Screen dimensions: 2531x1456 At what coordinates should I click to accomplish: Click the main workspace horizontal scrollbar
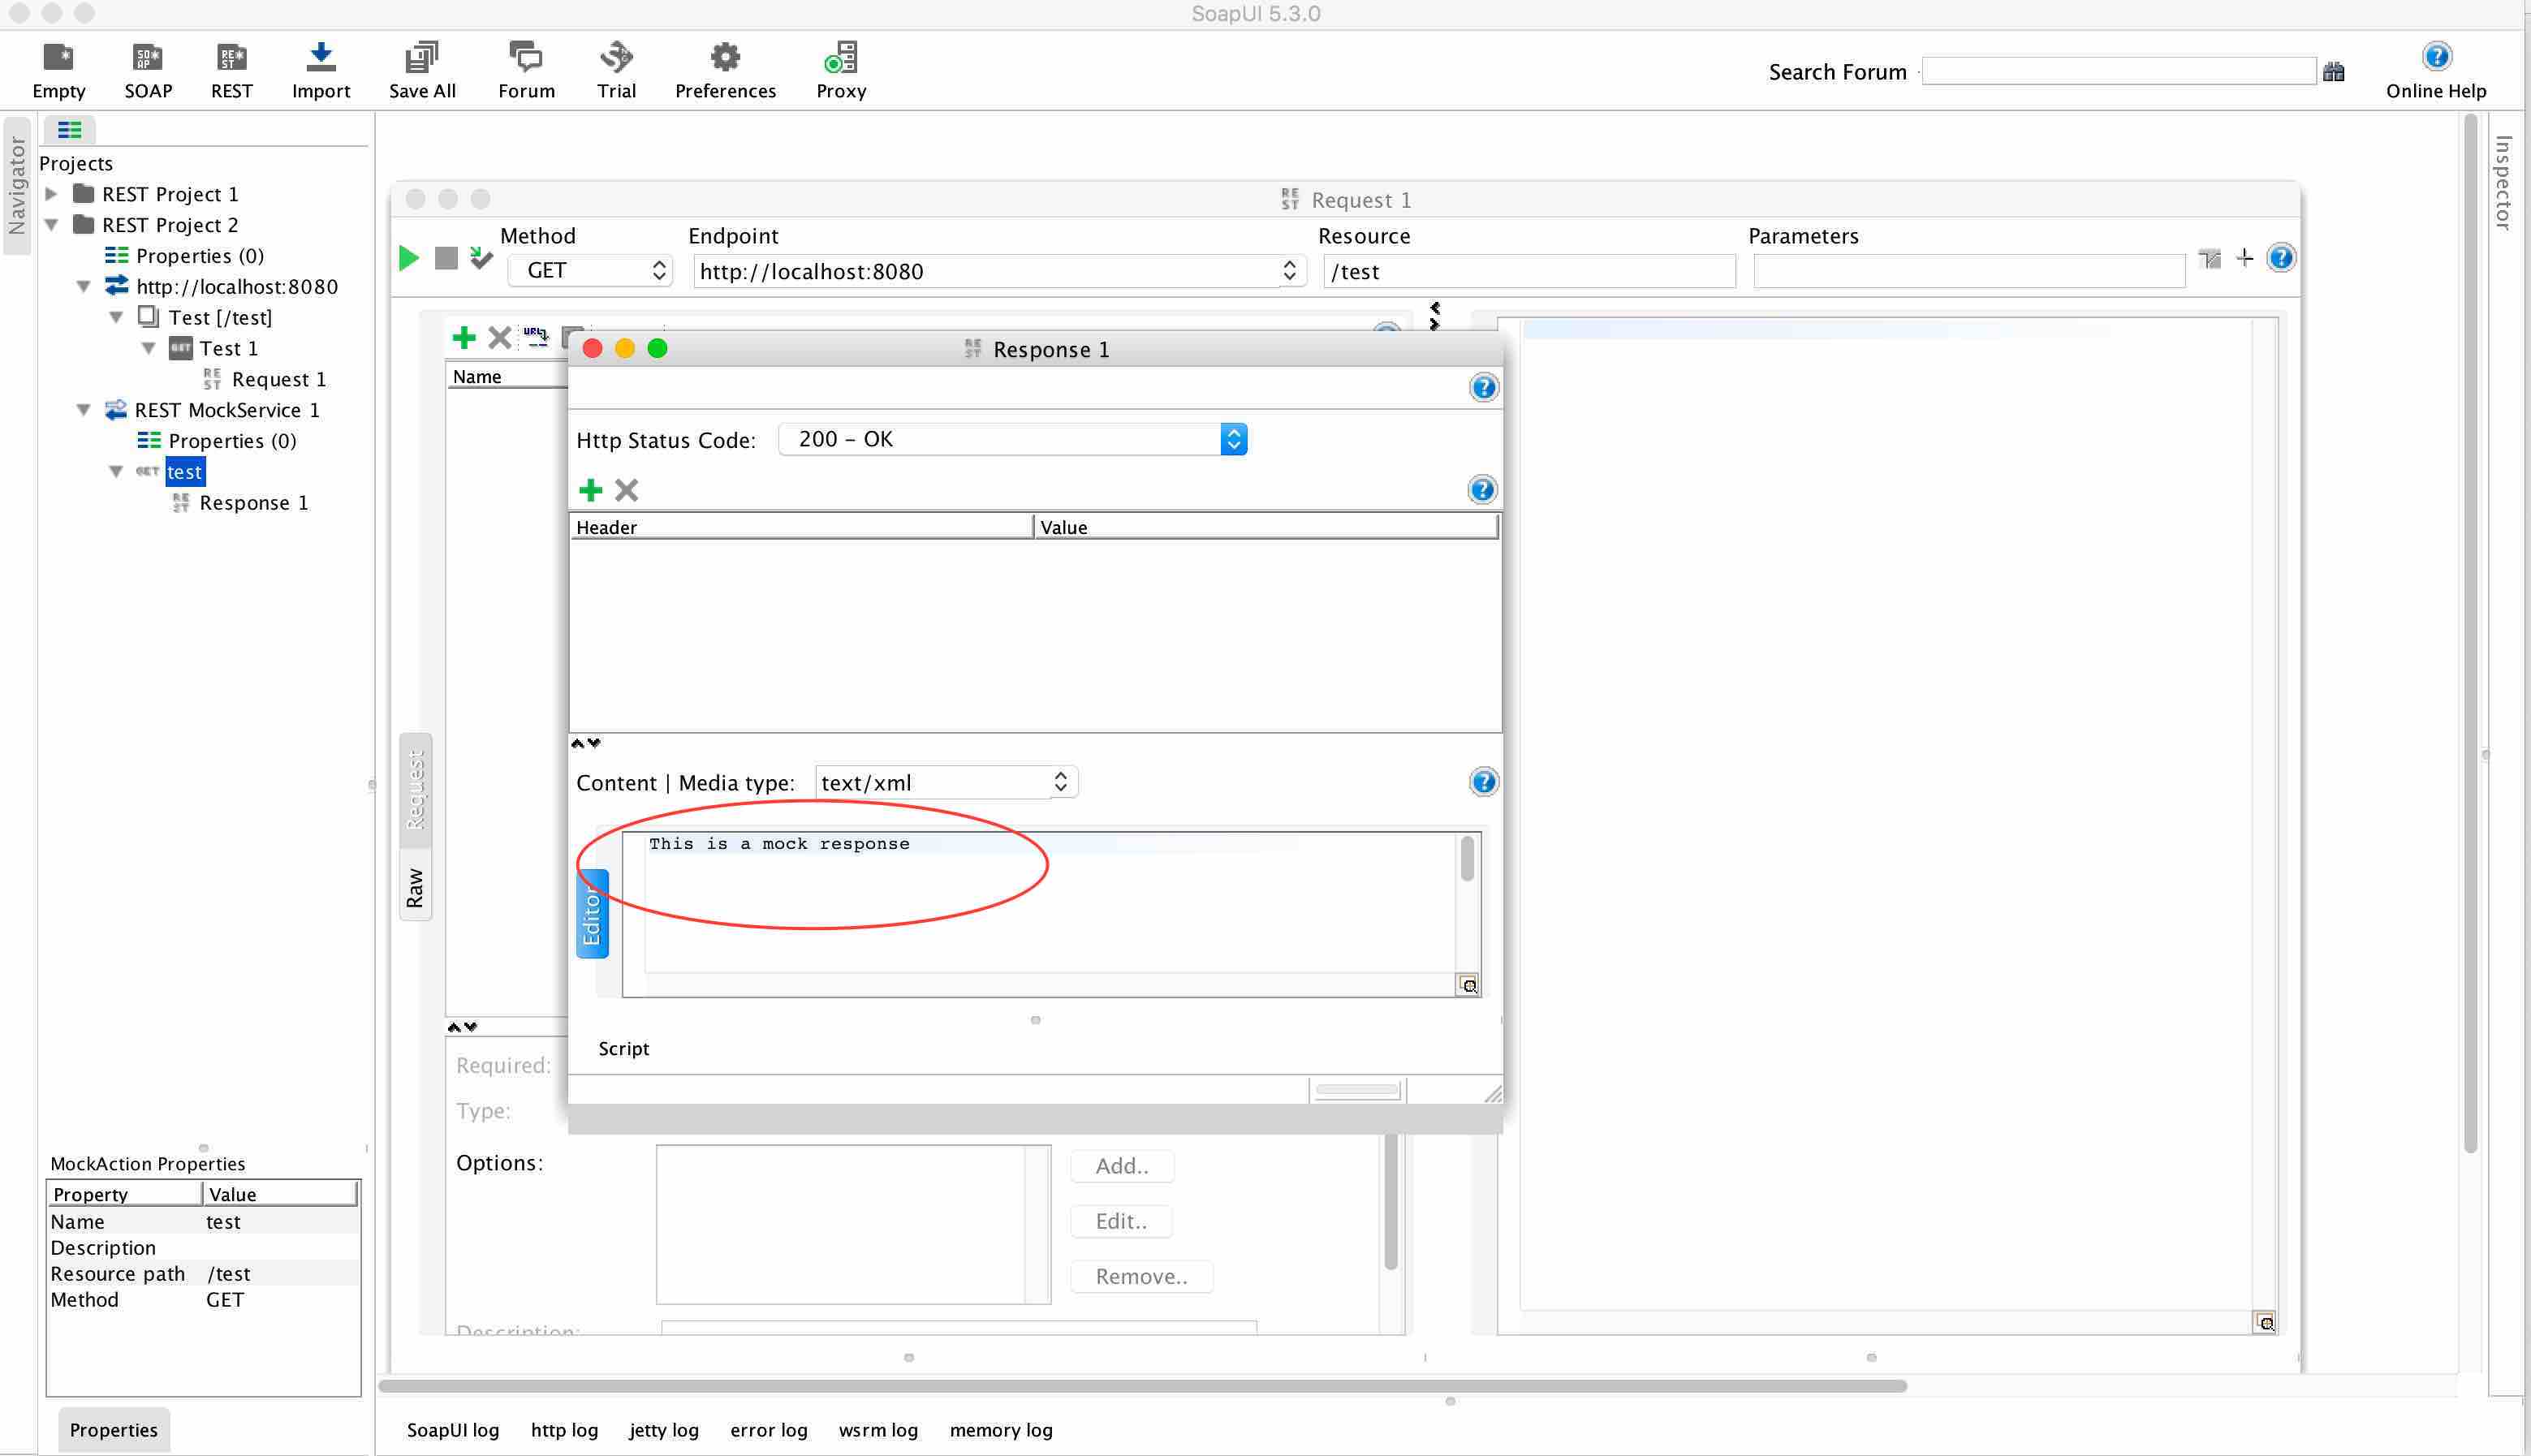1142,1386
